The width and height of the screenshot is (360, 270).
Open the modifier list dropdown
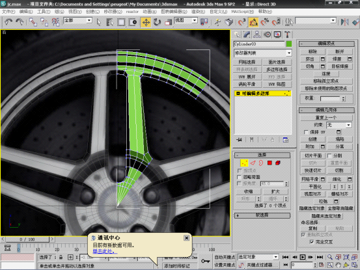tap(263, 53)
